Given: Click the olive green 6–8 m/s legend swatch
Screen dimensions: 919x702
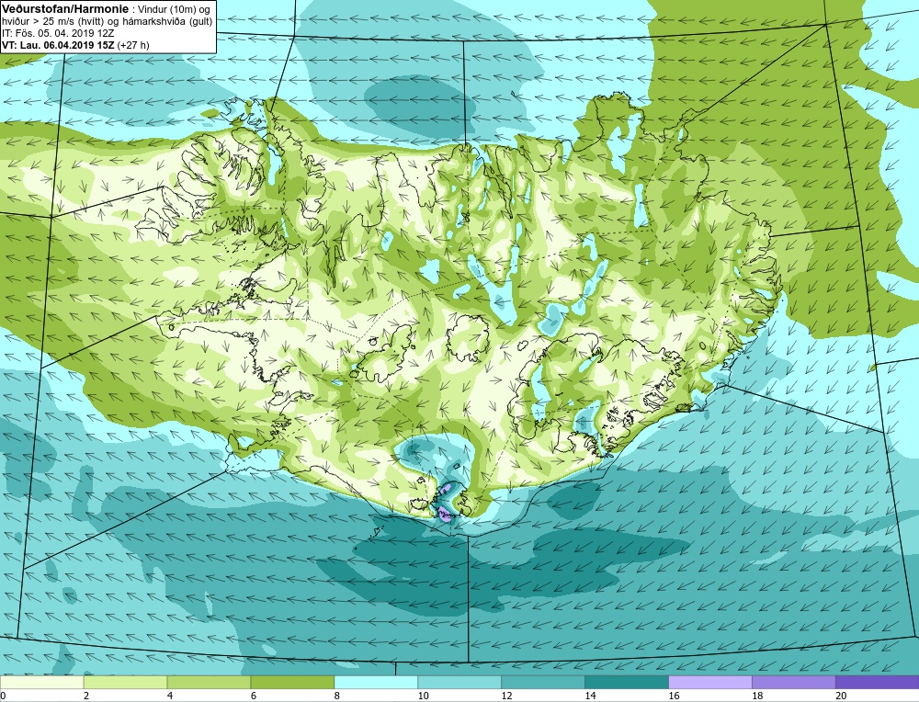Looking at the screenshot, I should 292,682.
